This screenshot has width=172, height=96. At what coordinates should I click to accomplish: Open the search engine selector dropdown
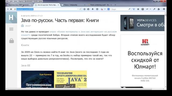(110, 9)
